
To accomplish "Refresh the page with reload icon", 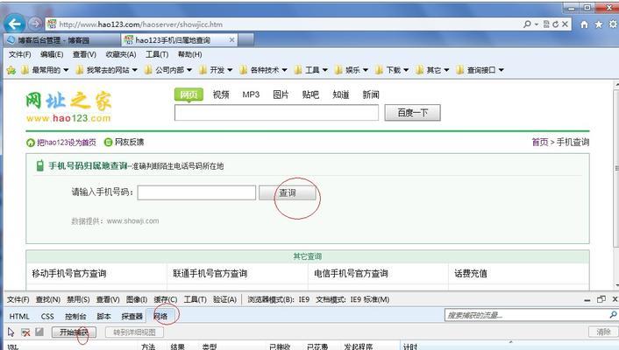I will click(x=556, y=24).
